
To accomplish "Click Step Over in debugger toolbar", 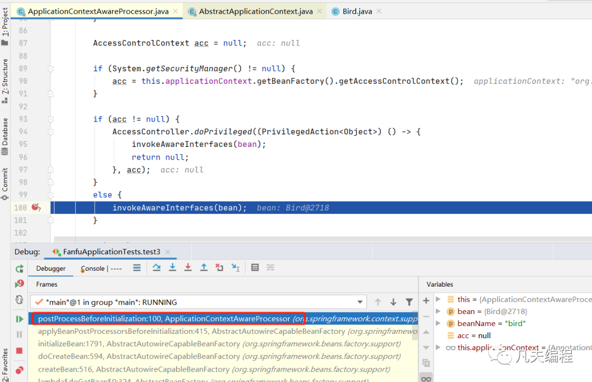I will point(156,267).
